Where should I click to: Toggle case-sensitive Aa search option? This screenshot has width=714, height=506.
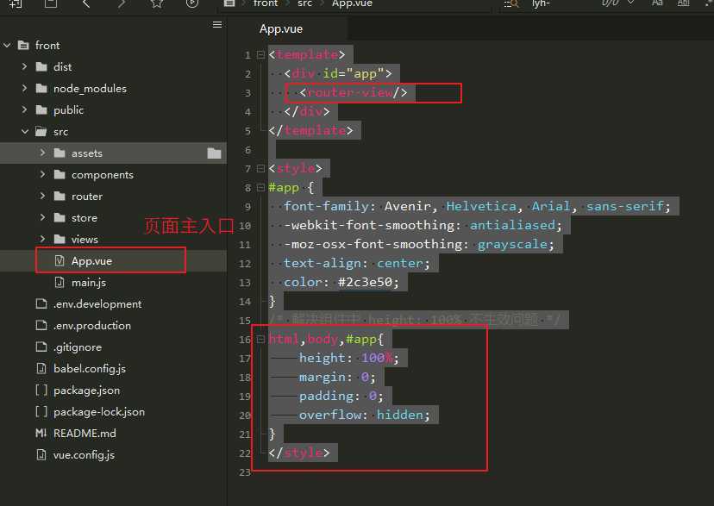click(657, 3)
